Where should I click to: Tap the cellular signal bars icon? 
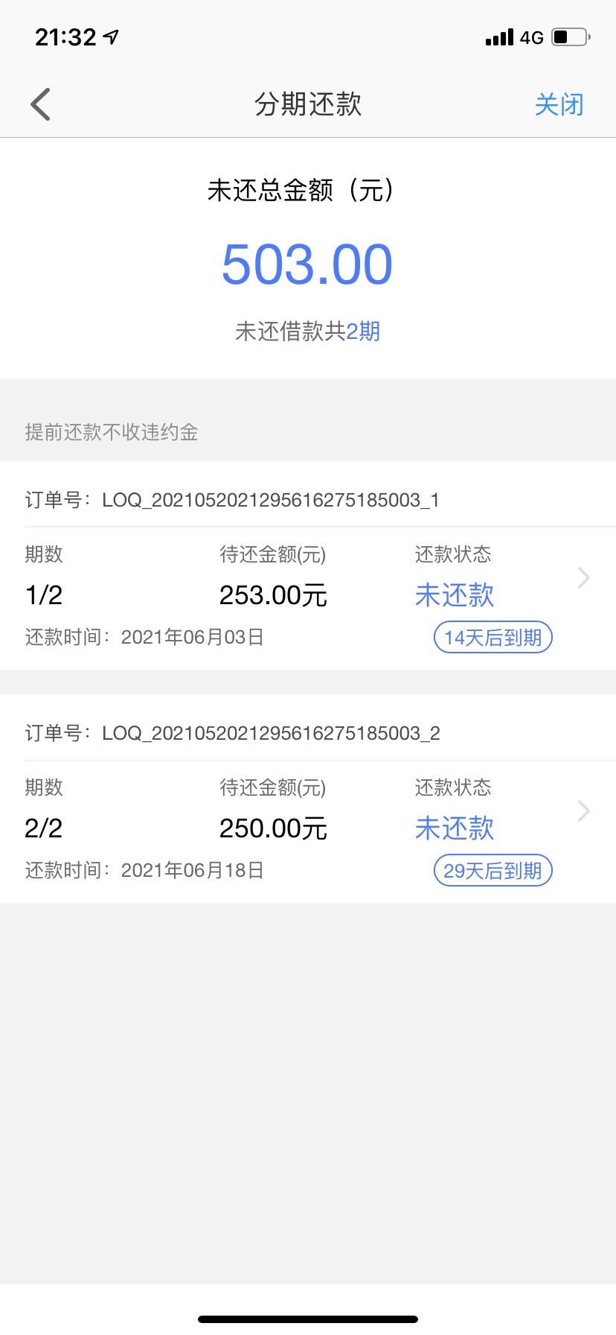coord(499,37)
